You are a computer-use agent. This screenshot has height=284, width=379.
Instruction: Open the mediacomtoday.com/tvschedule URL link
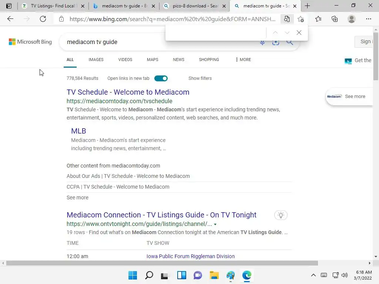120,101
